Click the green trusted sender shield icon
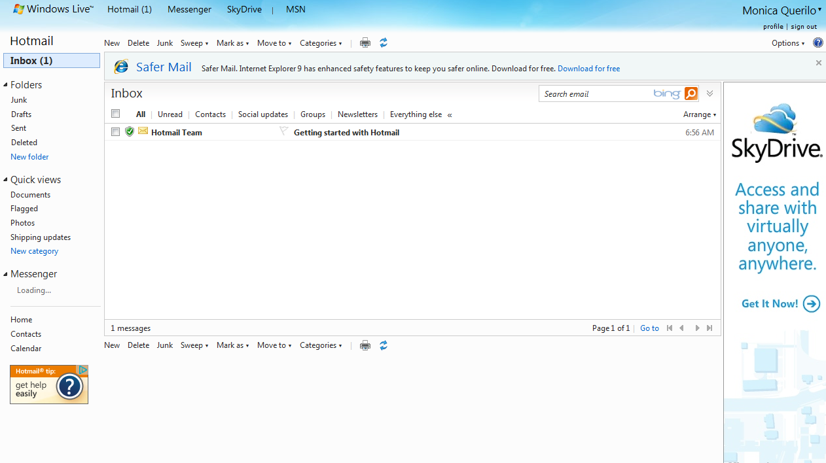 pos(130,131)
